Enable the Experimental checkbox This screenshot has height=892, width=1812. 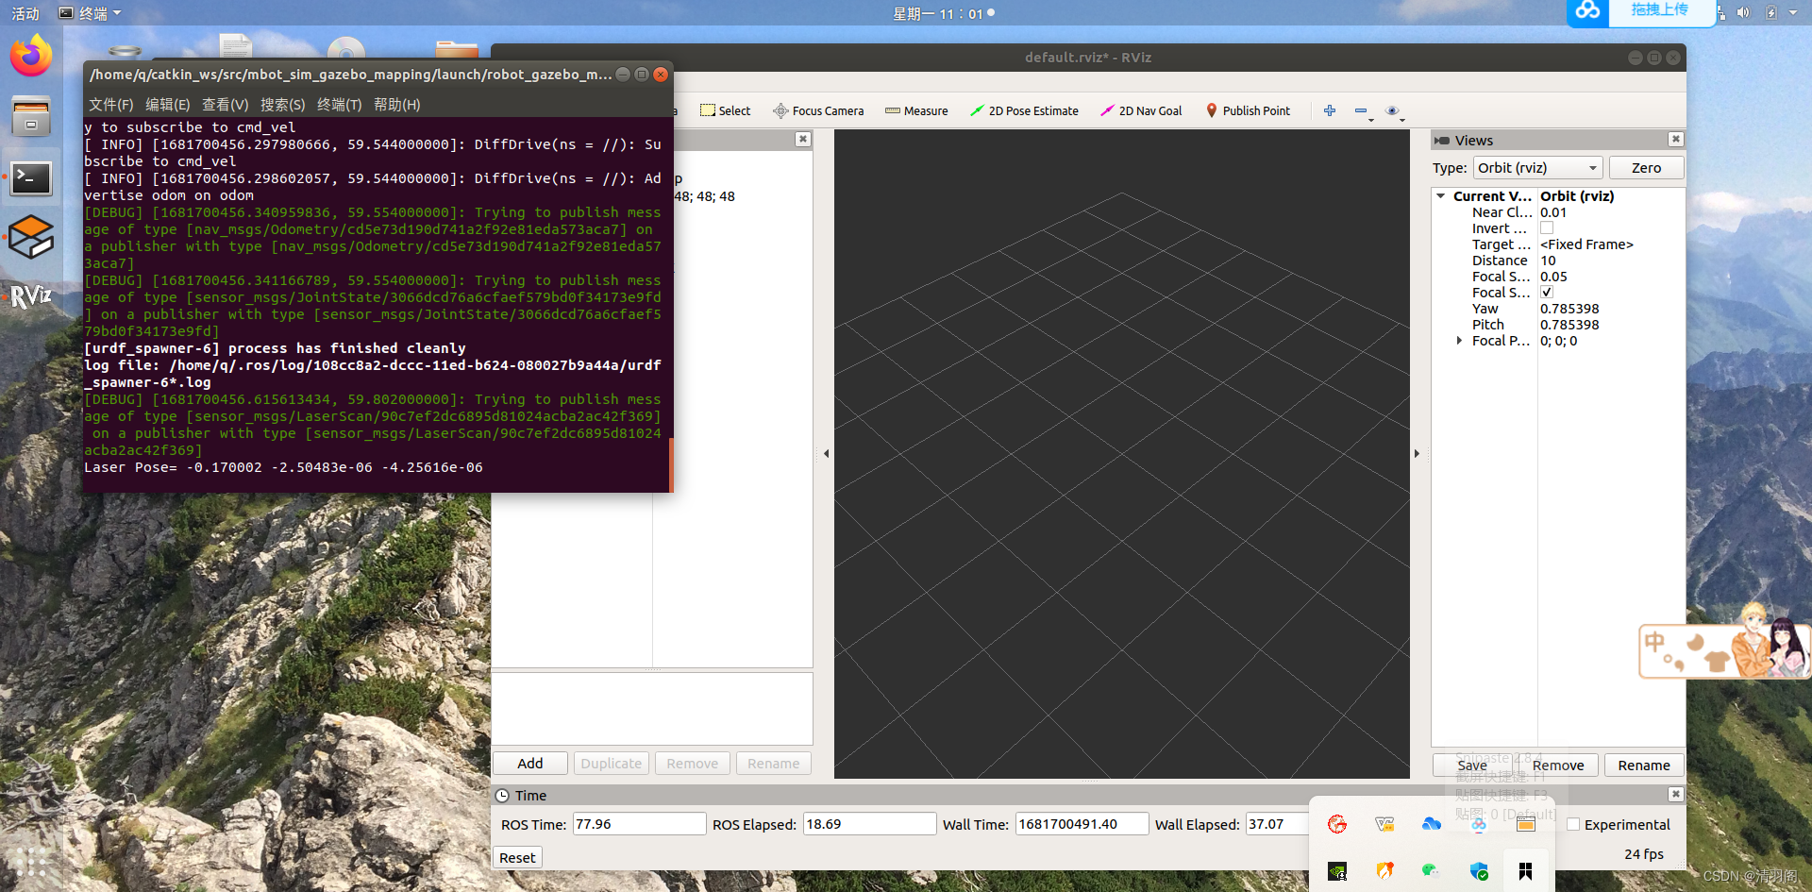point(1573,824)
